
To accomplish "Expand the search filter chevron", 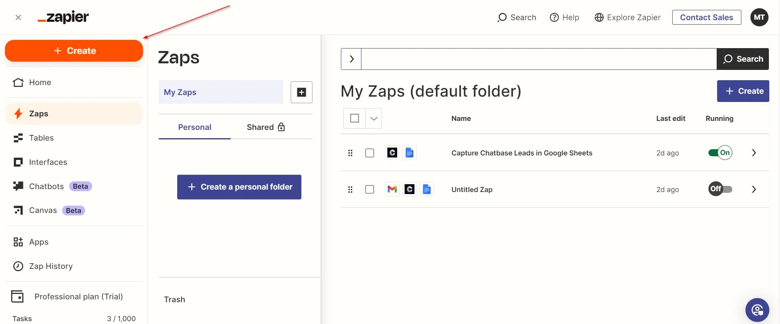I will pyautogui.click(x=351, y=59).
